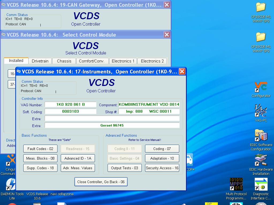
Task: Click the Extra field showing Geraet 96745
Action: [112, 125]
